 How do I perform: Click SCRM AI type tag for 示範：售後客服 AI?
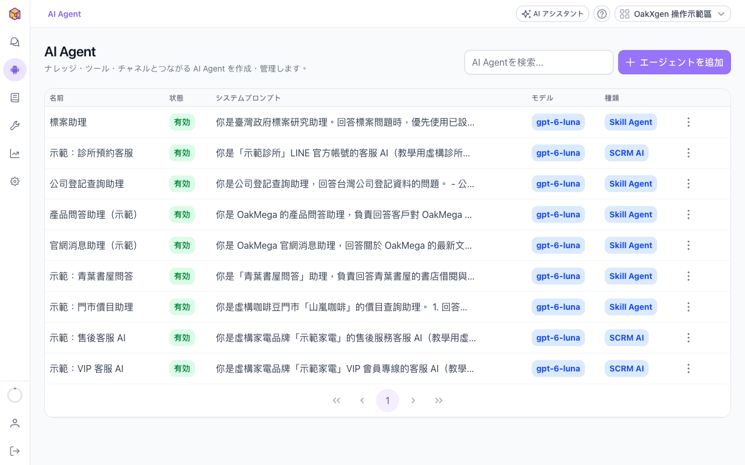[627, 338]
